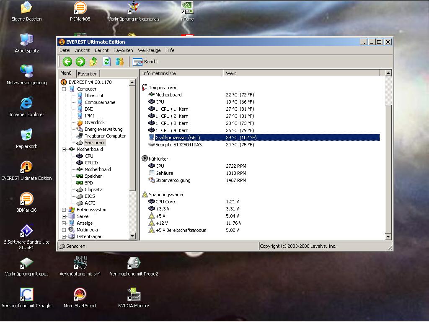
Task: Open the Datei menu
Action: (65, 50)
